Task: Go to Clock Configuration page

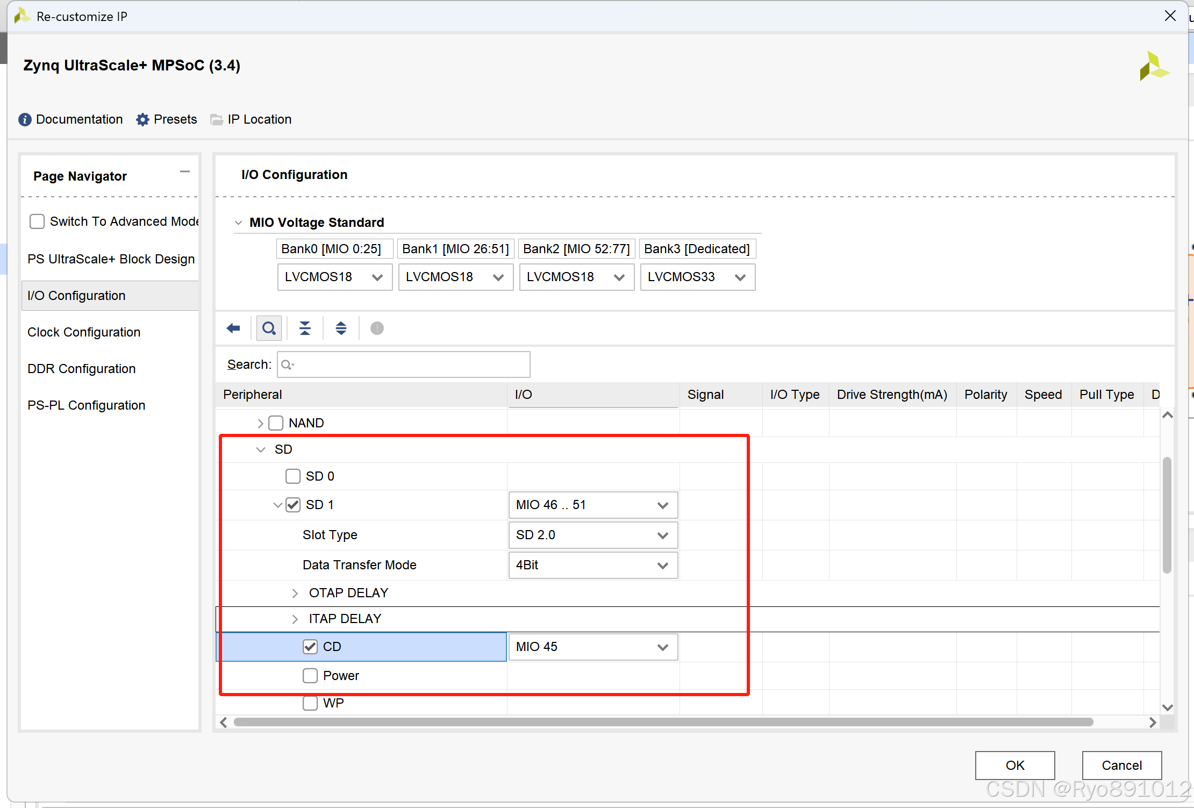Action: 84,332
